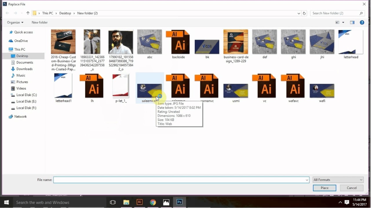Image resolution: width=371 pixels, height=208 pixels.
Task: Open Music in the navigation pane
Action: point(18,75)
